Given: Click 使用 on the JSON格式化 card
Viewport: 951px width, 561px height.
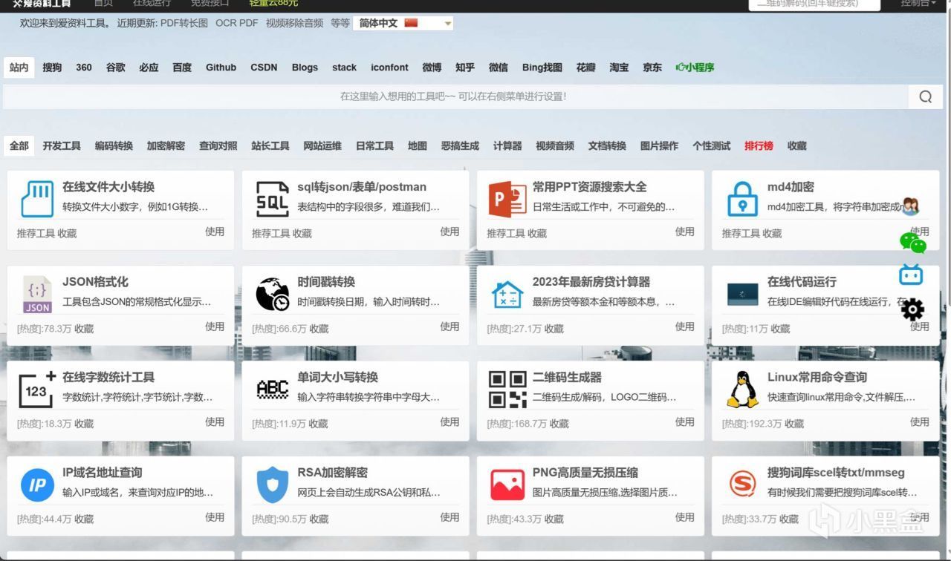Looking at the screenshot, I should point(215,327).
